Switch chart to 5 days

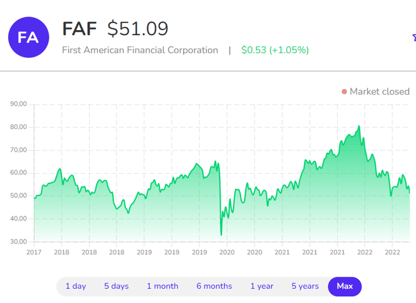(116, 286)
